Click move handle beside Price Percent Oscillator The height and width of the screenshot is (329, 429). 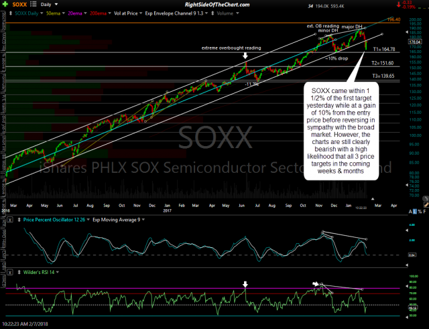point(19,220)
